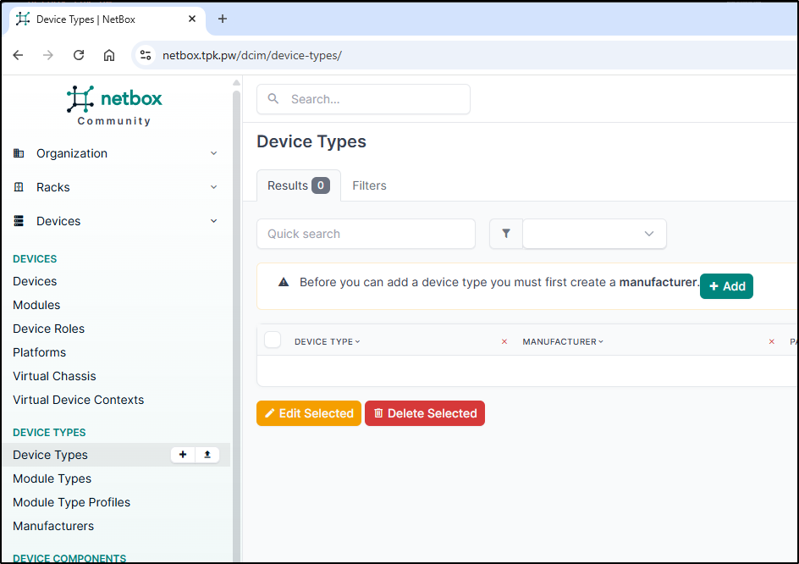Remove the Device Type column with red x
799x564 pixels.
tap(504, 341)
